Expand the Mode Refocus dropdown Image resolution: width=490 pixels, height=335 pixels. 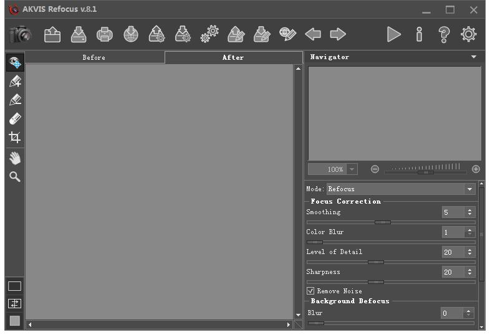pyautogui.click(x=469, y=189)
